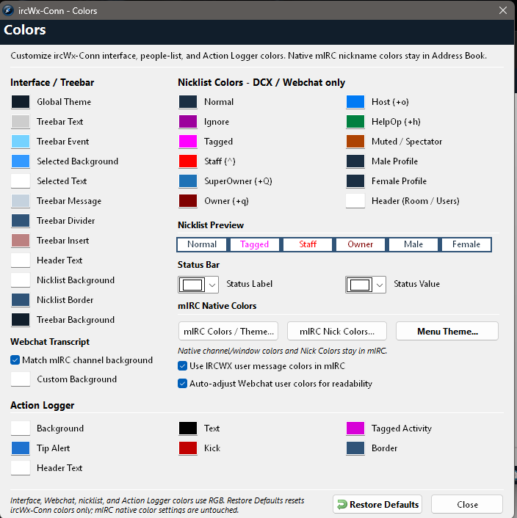This screenshot has height=518, width=517.
Task: Click the 'mIRC Native Colors' heading
Action: point(217,306)
